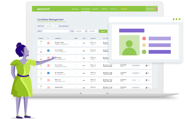Click edit notes icon in Hired row
Viewport: 185px width, 119px height.
(x=146, y=80)
